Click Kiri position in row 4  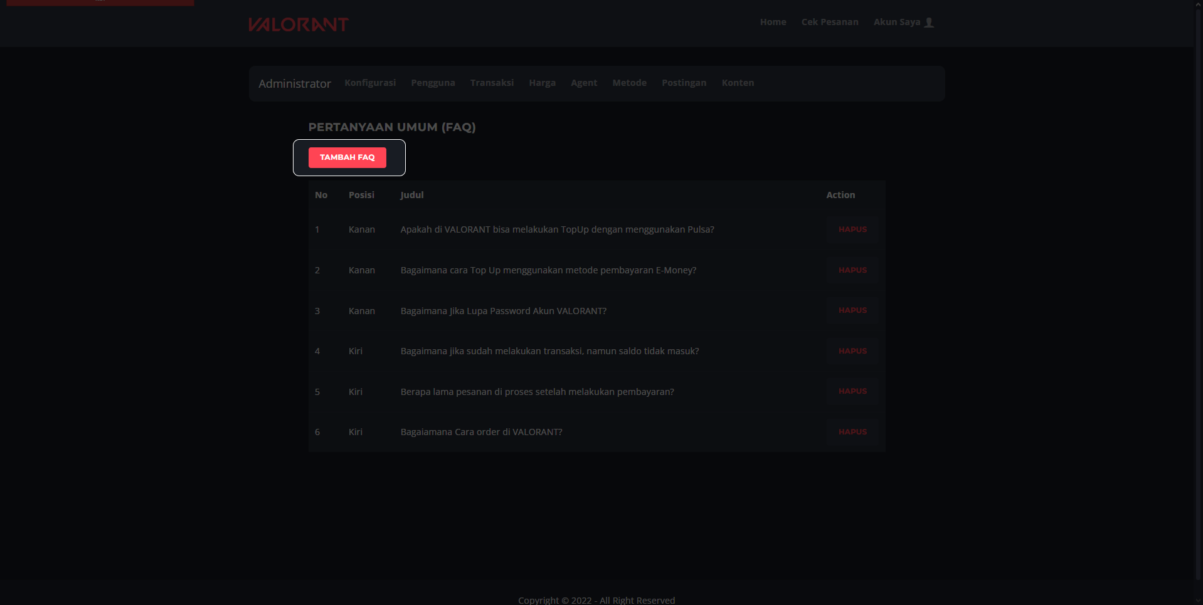(x=356, y=351)
